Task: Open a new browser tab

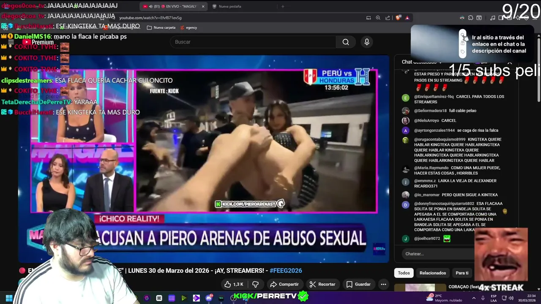Action: [x=283, y=6]
